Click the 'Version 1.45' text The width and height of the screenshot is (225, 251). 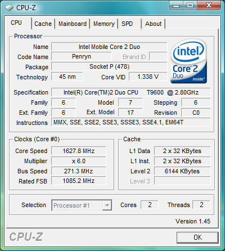[x=193, y=221]
